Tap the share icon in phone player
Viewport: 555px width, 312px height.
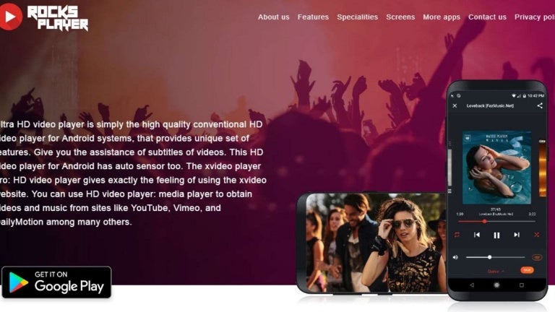(540, 105)
